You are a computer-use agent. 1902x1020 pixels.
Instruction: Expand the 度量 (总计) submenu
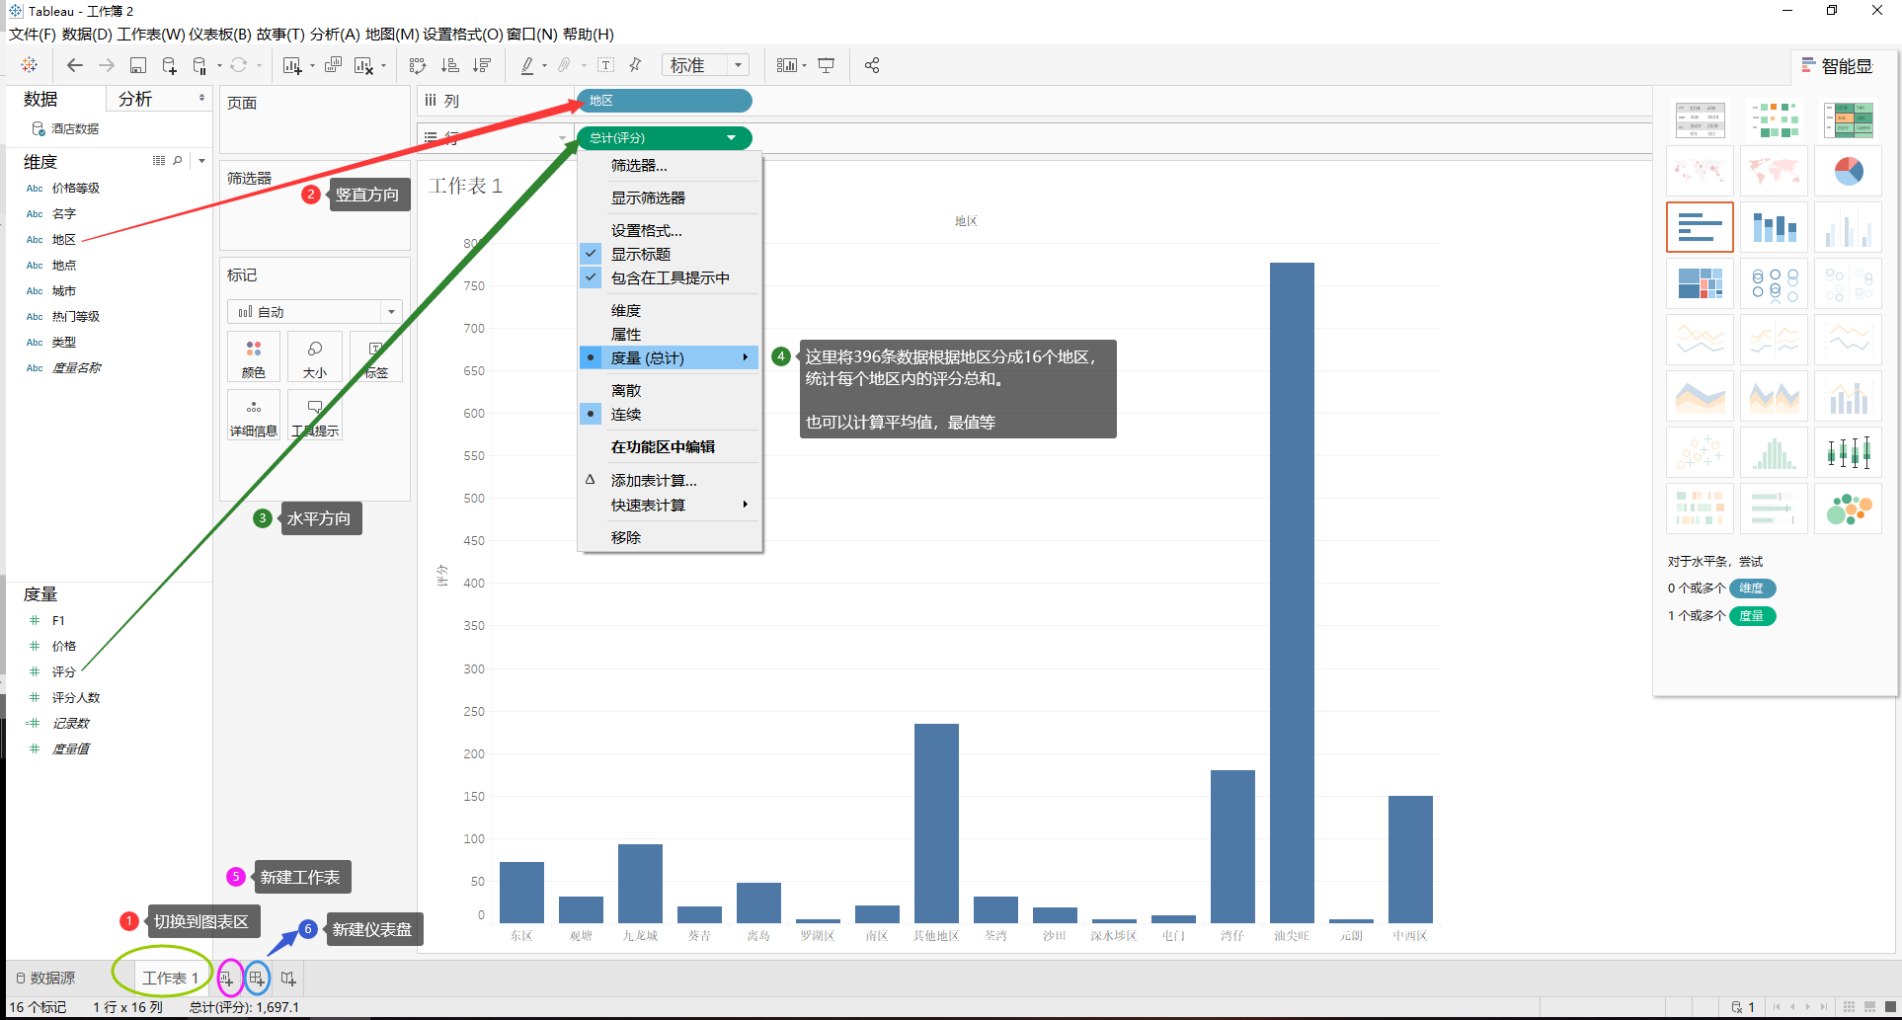coord(670,357)
